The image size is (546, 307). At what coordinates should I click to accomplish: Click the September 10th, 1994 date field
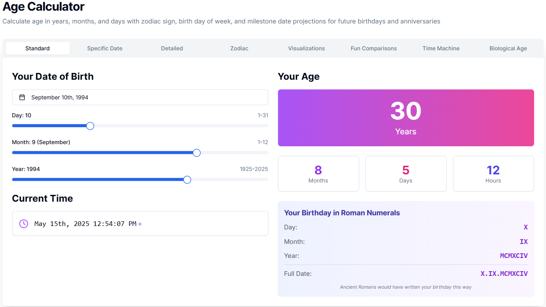140,97
